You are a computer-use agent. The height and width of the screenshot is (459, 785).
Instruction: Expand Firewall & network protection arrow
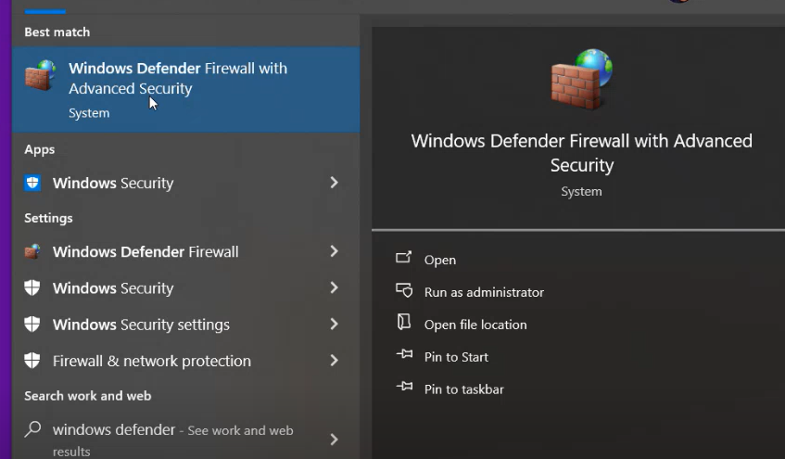click(x=334, y=361)
